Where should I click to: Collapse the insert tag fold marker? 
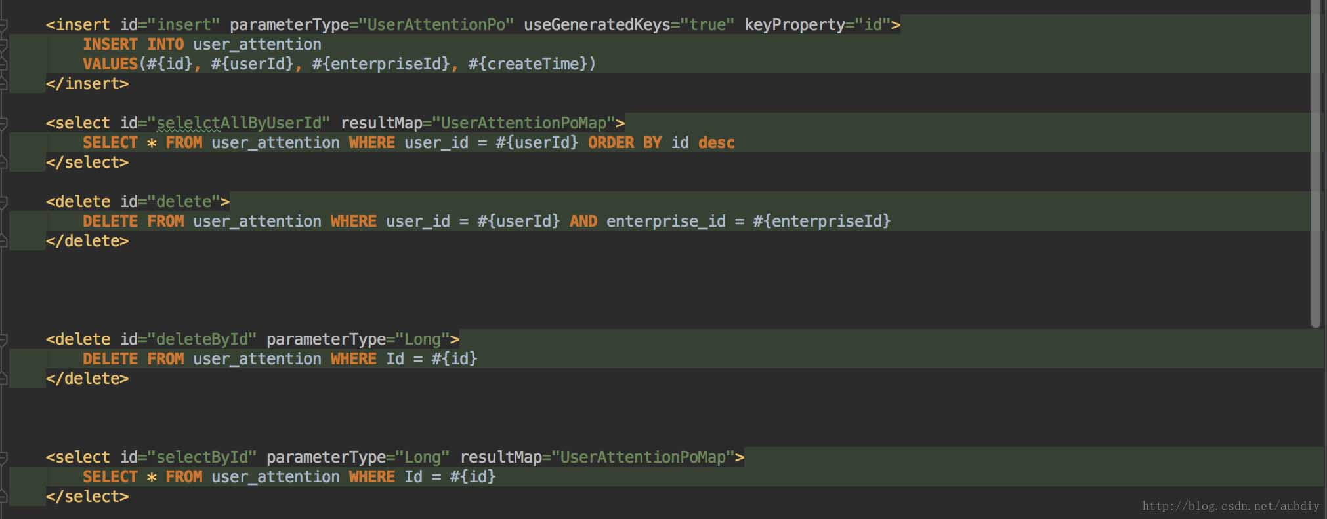(x=3, y=25)
